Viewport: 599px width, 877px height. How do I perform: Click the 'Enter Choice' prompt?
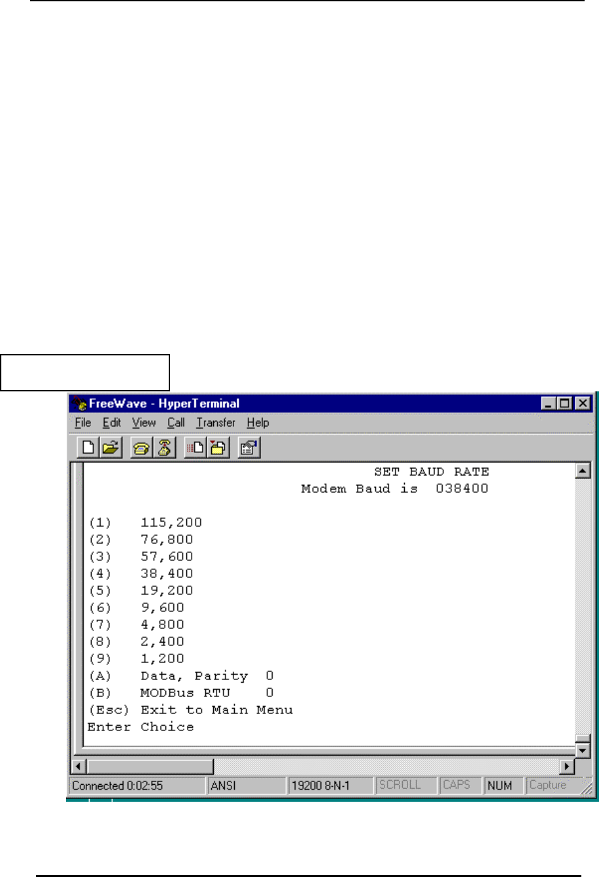(x=141, y=727)
